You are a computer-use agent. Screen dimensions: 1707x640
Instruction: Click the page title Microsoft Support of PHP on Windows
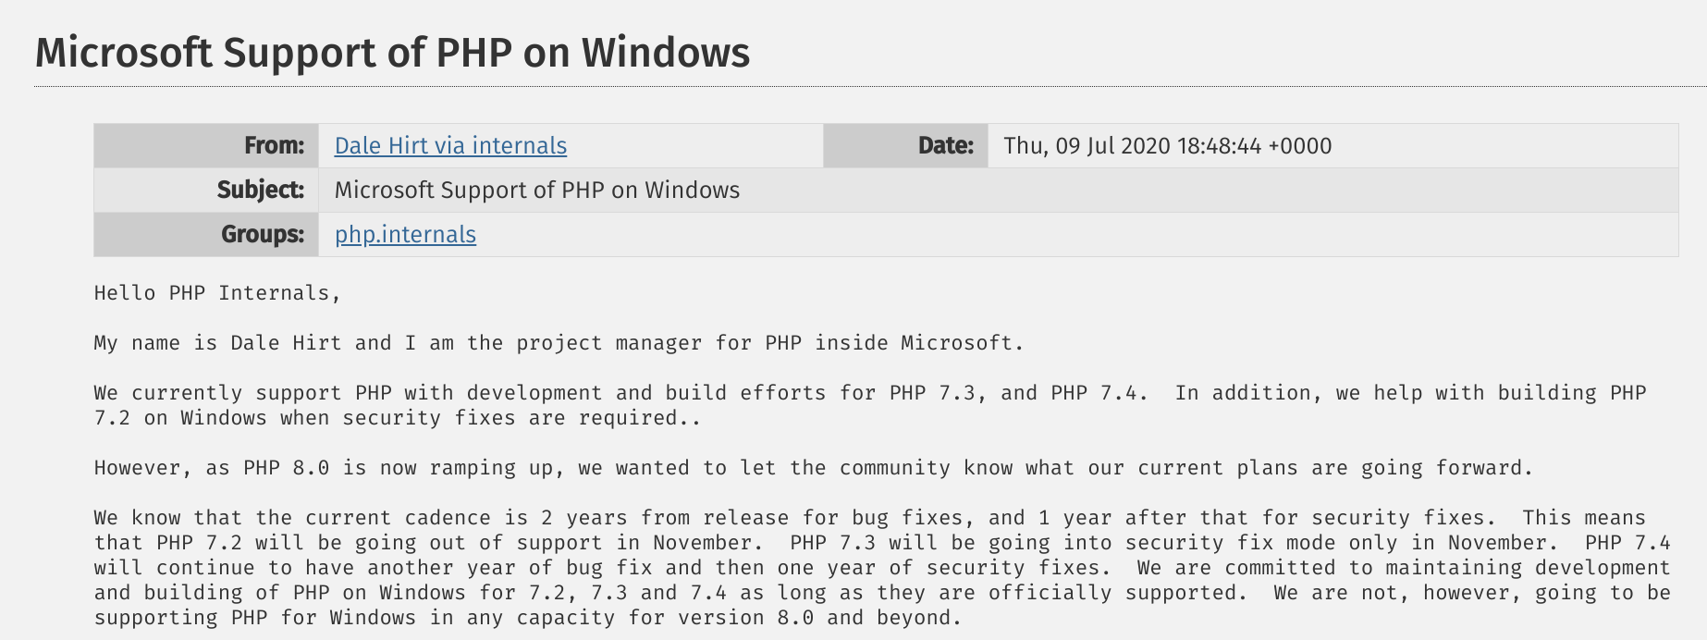392,52
